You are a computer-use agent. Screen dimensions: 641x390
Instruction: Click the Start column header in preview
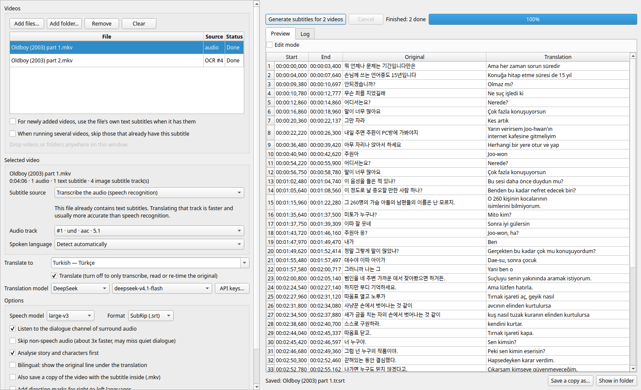pyautogui.click(x=291, y=57)
